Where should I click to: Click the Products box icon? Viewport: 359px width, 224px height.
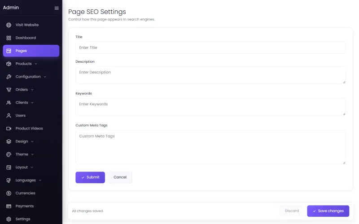(x=9, y=64)
